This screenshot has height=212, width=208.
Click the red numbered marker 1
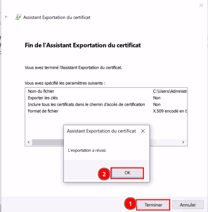[130, 204]
